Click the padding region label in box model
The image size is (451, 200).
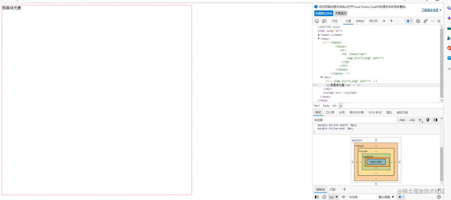pyautogui.click(x=368, y=156)
